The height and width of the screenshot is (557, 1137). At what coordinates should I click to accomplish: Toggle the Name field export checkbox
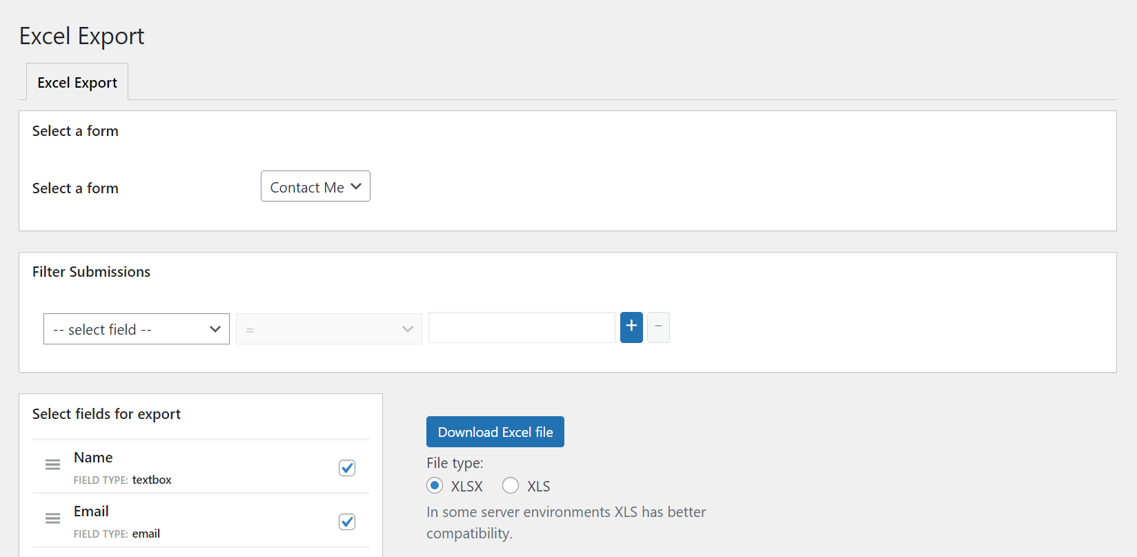(x=347, y=468)
